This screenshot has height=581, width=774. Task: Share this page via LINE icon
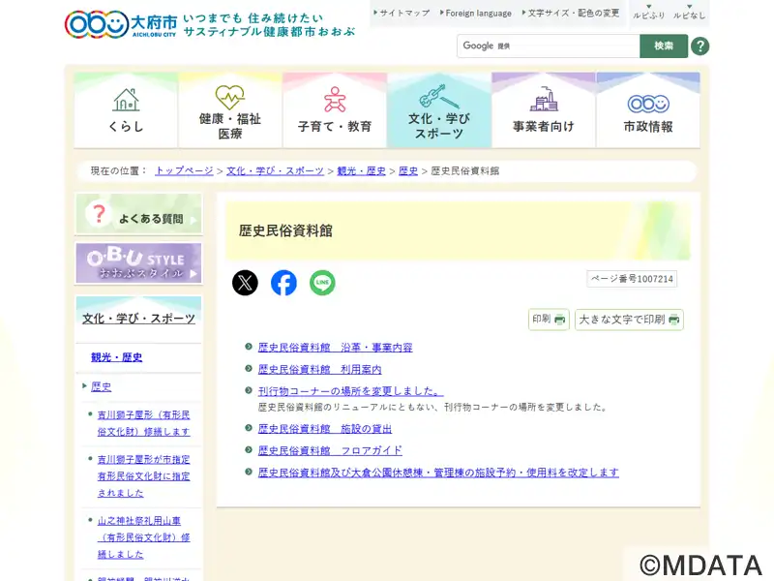[x=322, y=283]
